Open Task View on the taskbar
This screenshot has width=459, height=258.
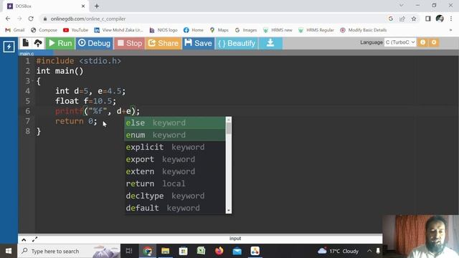click(x=129, y=251)
